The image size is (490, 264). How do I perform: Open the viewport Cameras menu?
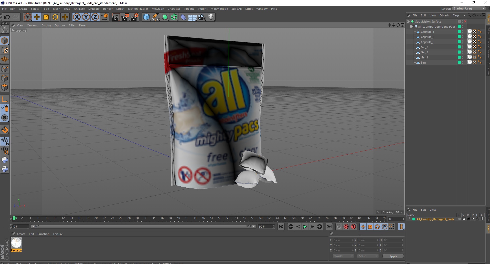[x=32, y=25]
